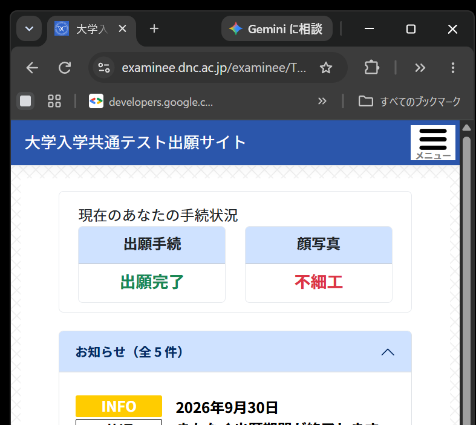Screen dimensions: 476x425
Task: Open Chrome three-dot menu
Action: tap(452, 68)
